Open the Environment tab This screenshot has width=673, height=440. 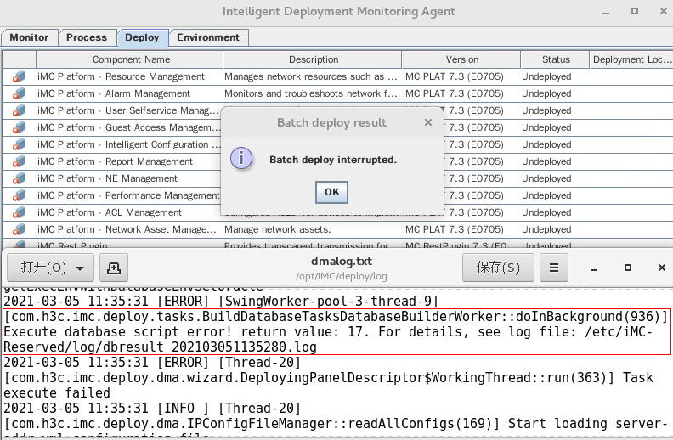coord(208,37)
